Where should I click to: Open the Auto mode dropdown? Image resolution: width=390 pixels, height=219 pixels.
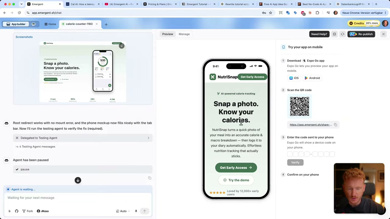pyautogui.click(x=123, y=211)
